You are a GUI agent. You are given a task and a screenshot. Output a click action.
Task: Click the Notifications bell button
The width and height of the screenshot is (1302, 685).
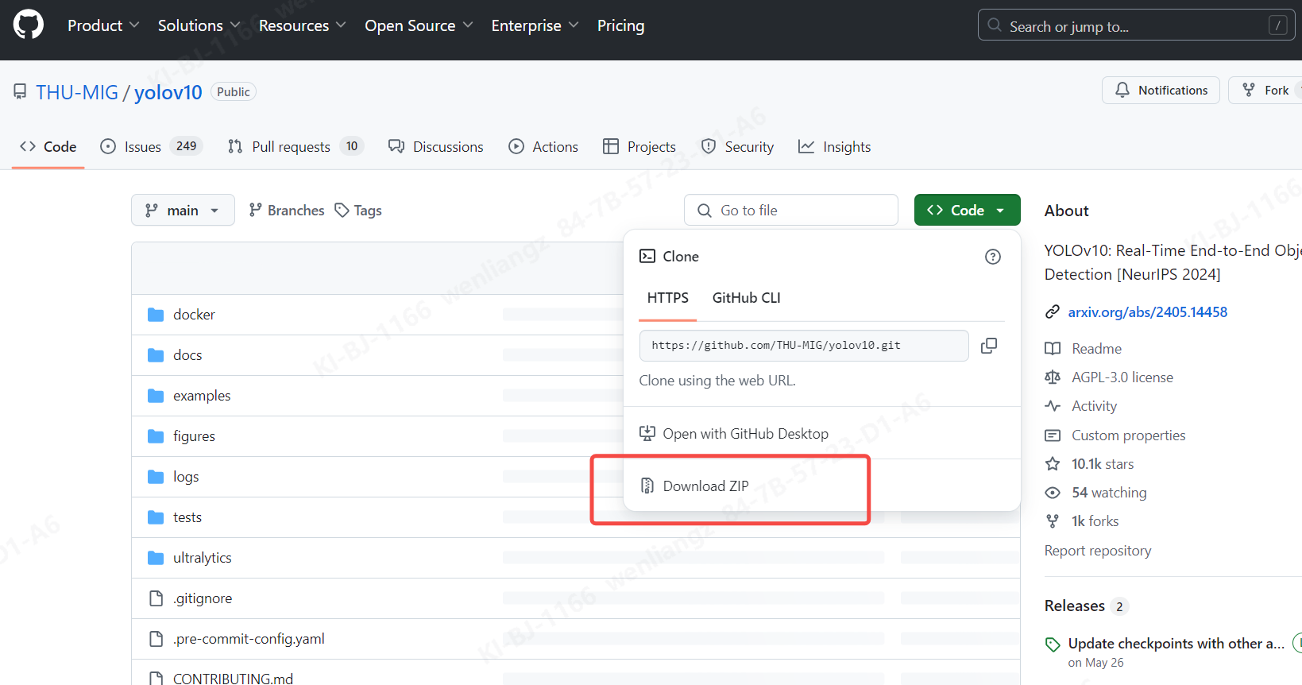click(x=1161, y=91)
